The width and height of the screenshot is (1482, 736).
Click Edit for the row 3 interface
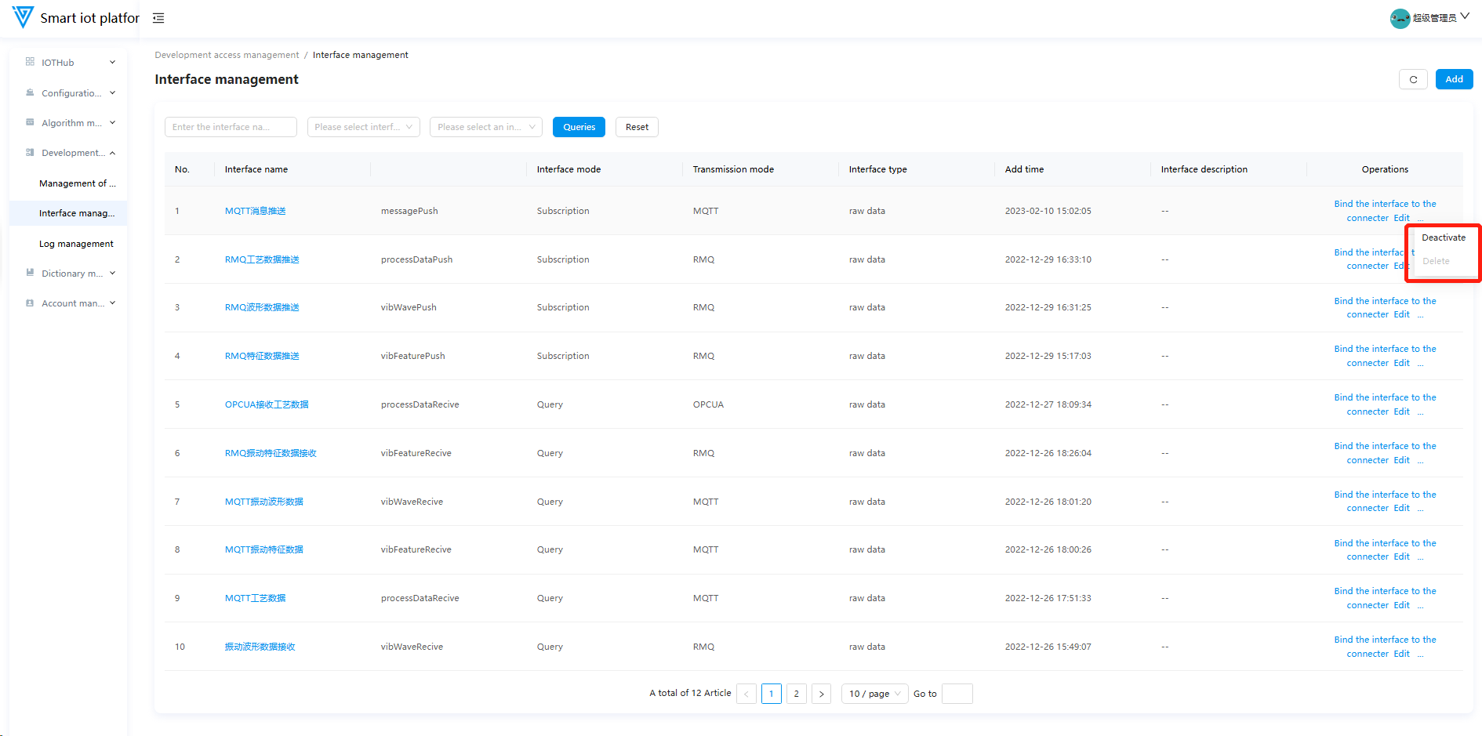1401,315
